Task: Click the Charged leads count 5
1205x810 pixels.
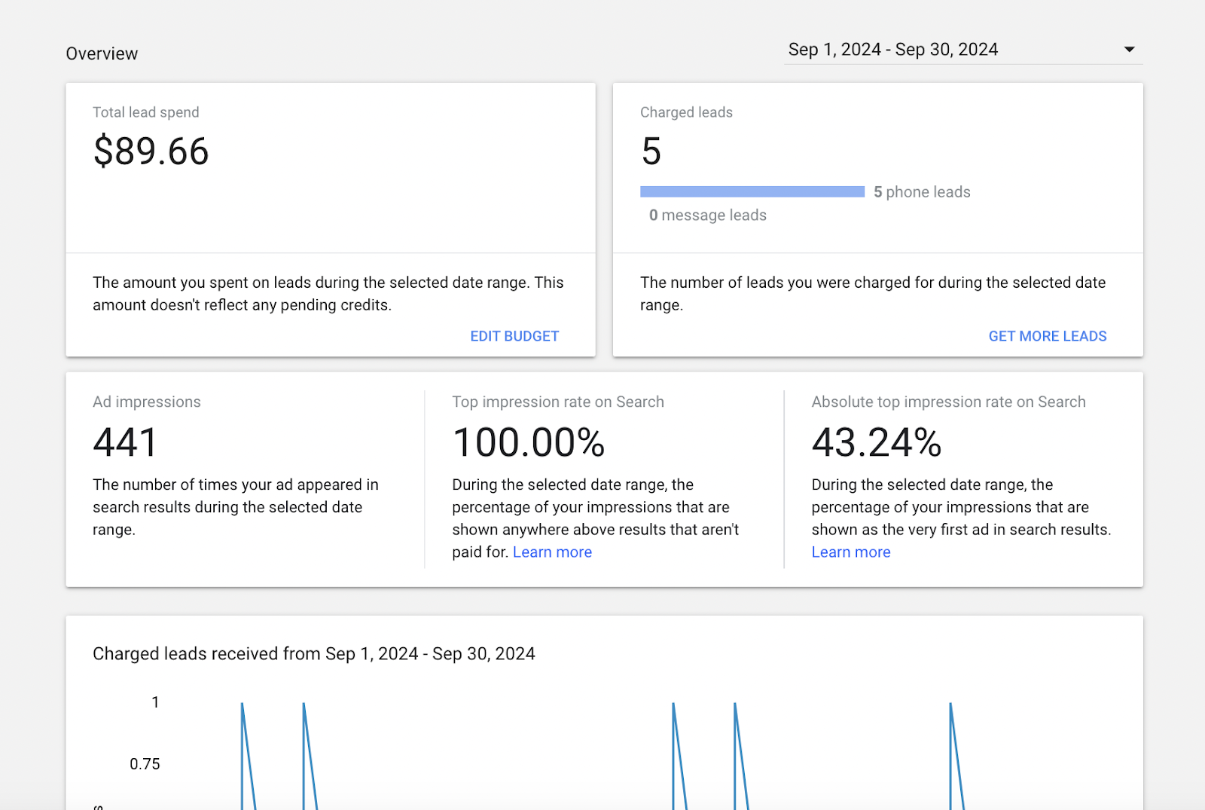Action: point(651,151)
